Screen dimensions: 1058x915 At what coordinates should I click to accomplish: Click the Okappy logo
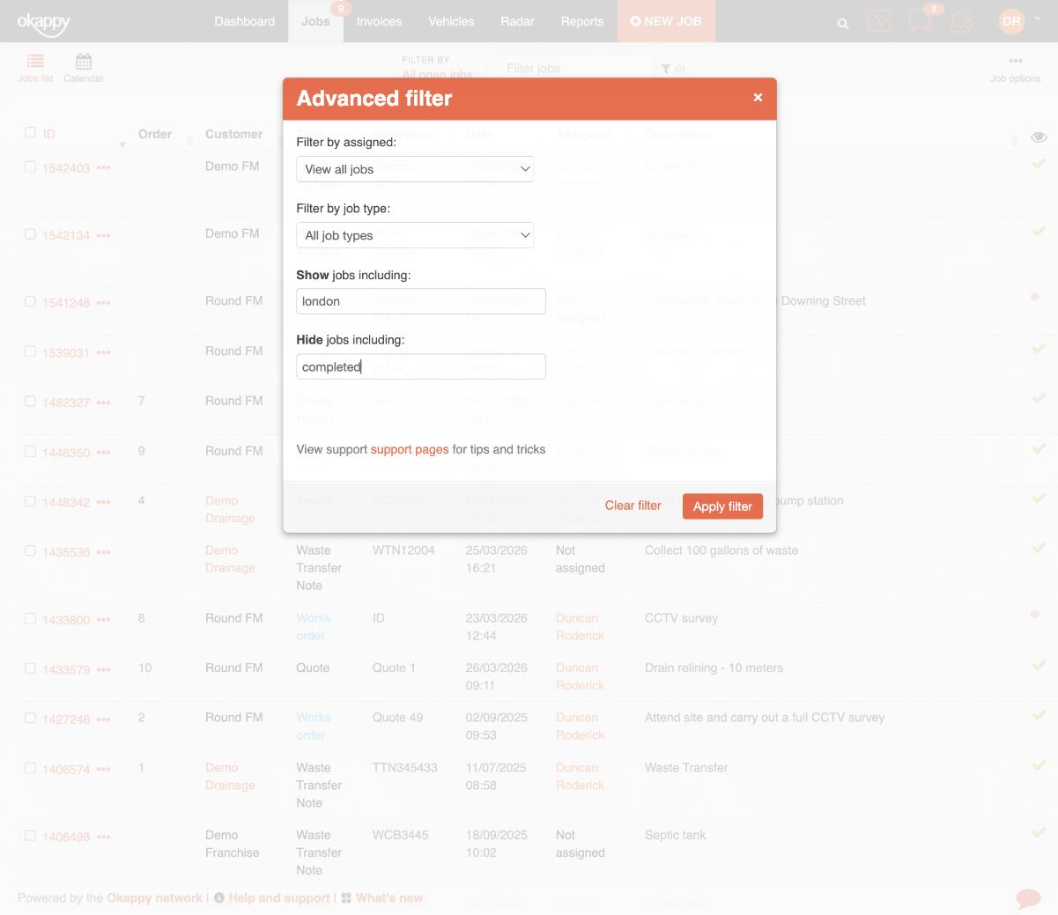[x=43, y=23]
